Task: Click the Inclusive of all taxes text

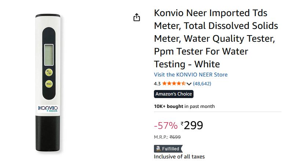Action: click(x=179, y=157)
